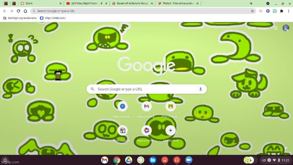Close the Based off Actions tab

152,3
